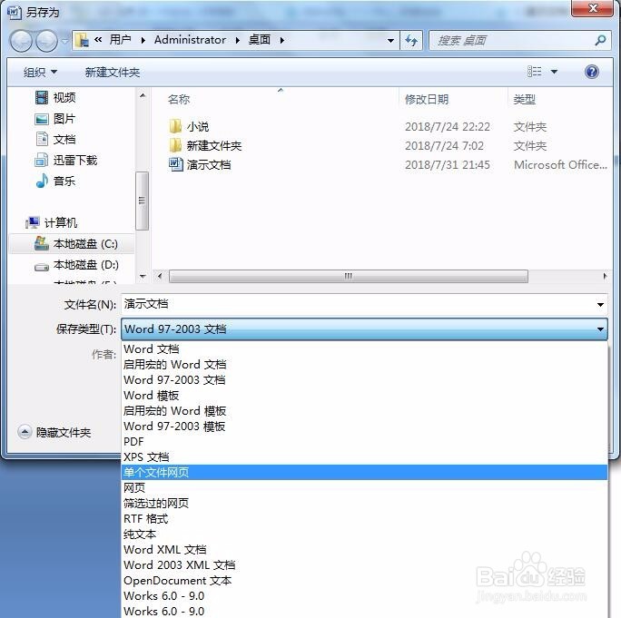This screenshot has height=618, width=621.
Task: Choose Word XML 文档 as the save type
Action: 364,550
